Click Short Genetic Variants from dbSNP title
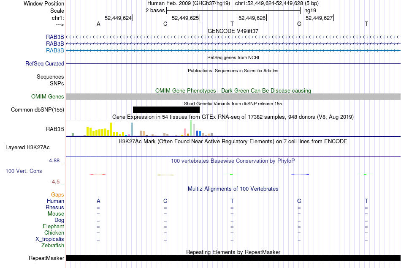Screen dimensions: 401x268 (x=233, y=104)
